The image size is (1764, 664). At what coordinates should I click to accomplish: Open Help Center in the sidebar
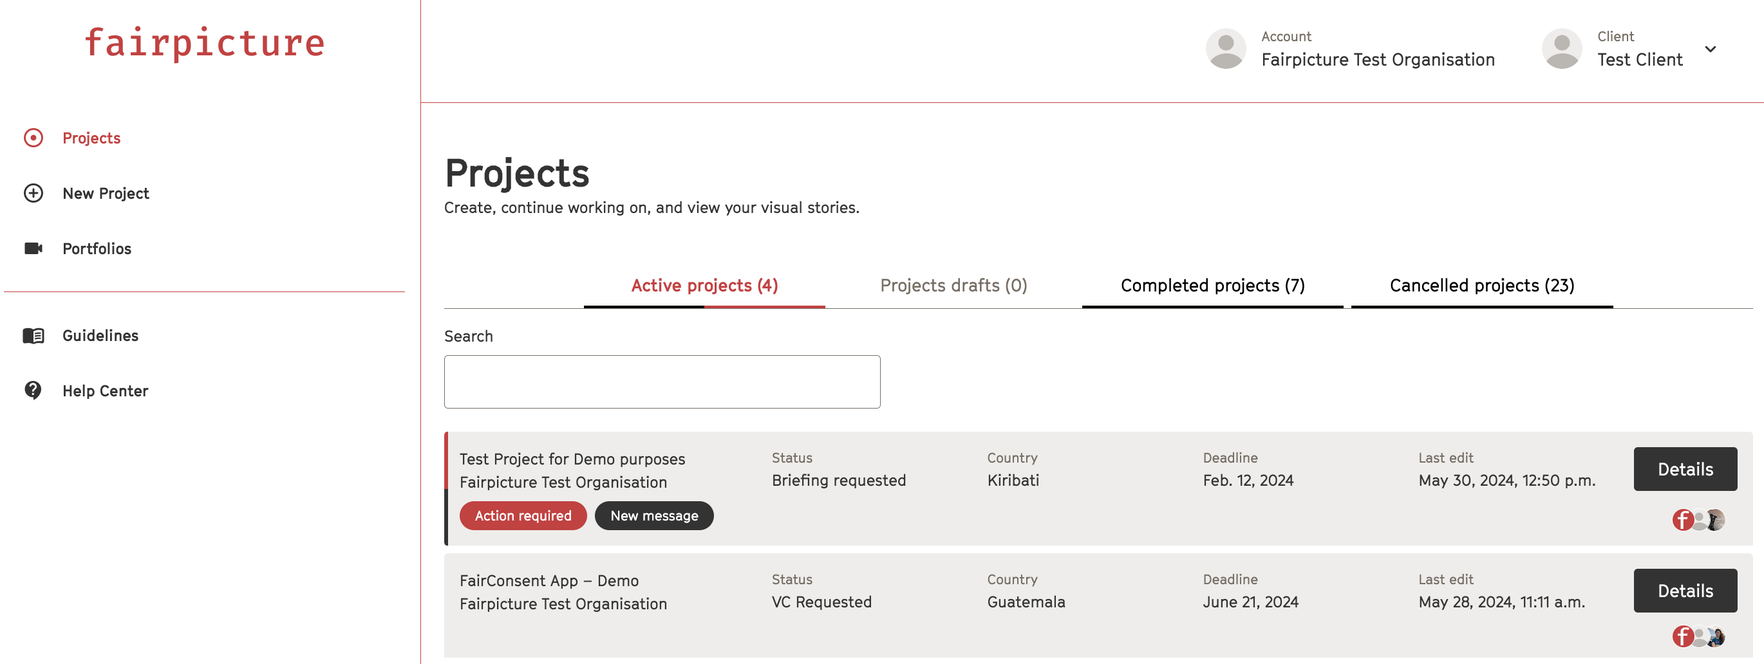tap(105, 391)
